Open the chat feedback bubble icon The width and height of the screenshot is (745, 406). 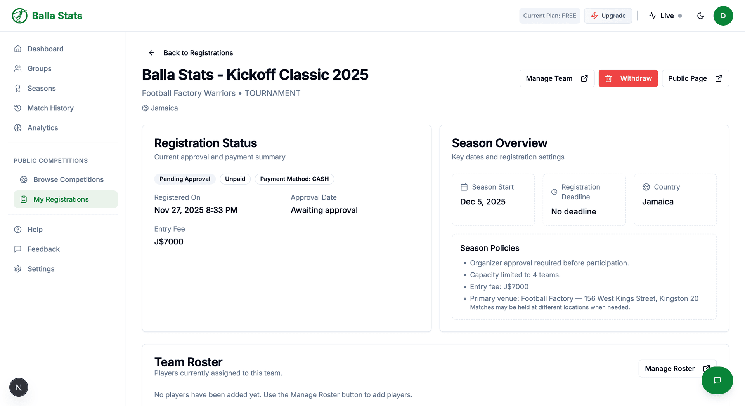[x=717, y=380]
